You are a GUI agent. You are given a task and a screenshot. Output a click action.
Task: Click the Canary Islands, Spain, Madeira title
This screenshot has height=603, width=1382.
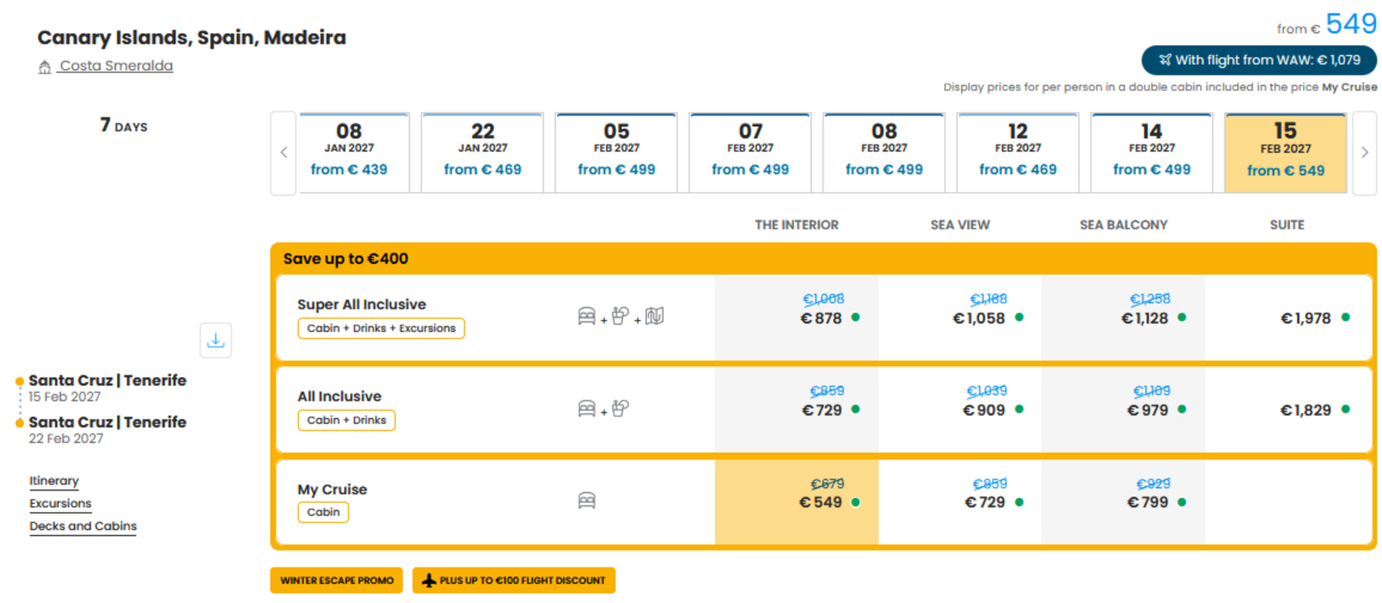click(192, 37)
